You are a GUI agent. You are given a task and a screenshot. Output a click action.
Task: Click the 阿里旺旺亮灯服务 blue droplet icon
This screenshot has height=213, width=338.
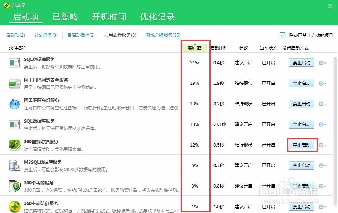pyautogui.click(x=14, y=104)
